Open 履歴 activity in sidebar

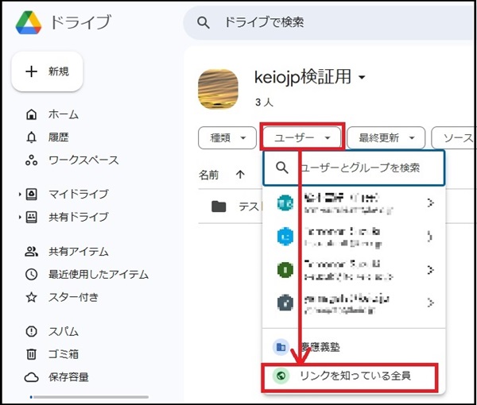[58, 137]
